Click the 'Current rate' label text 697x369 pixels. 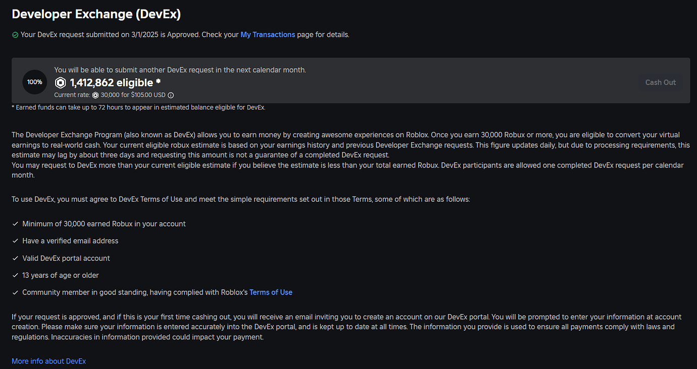[x=71, y=95]
